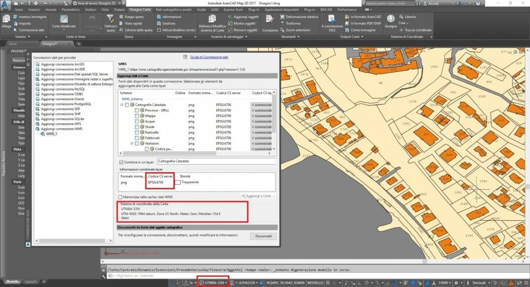This screenshot has height=287, width=530.
Task: Switch to Layout1 tab
Action: [31, 282]
